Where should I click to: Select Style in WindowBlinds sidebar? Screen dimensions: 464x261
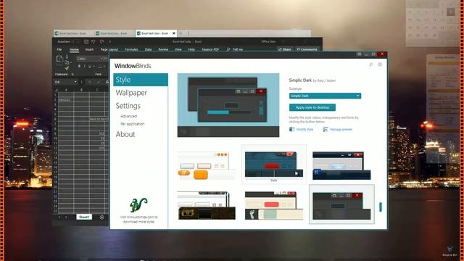coord(141,80)
